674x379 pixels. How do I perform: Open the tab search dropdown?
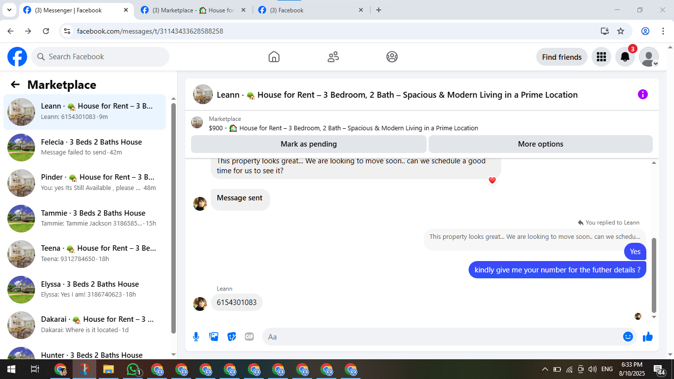click(x=9, y=10)
